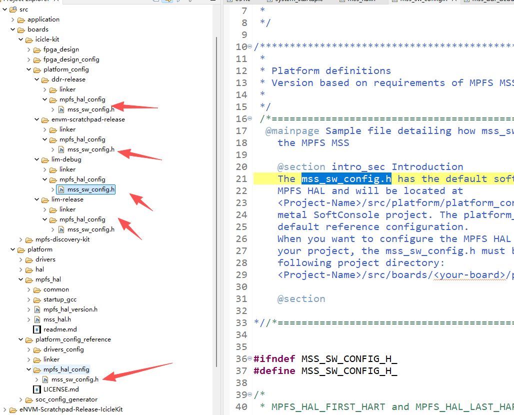Click the highlighted mss_sw_config.h text in line 21
Image resolution: width=514 pixels, height=415 pixels.
[x=346, y=178]
